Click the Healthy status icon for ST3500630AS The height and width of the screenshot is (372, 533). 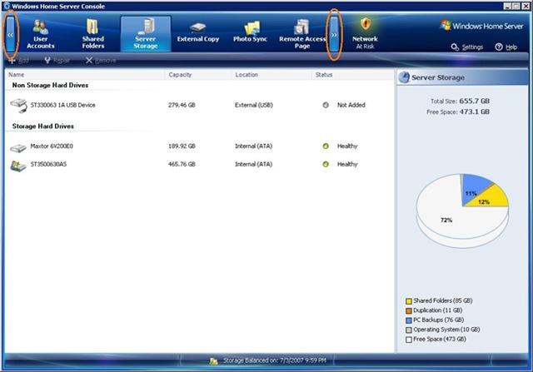tap(326, 164)
